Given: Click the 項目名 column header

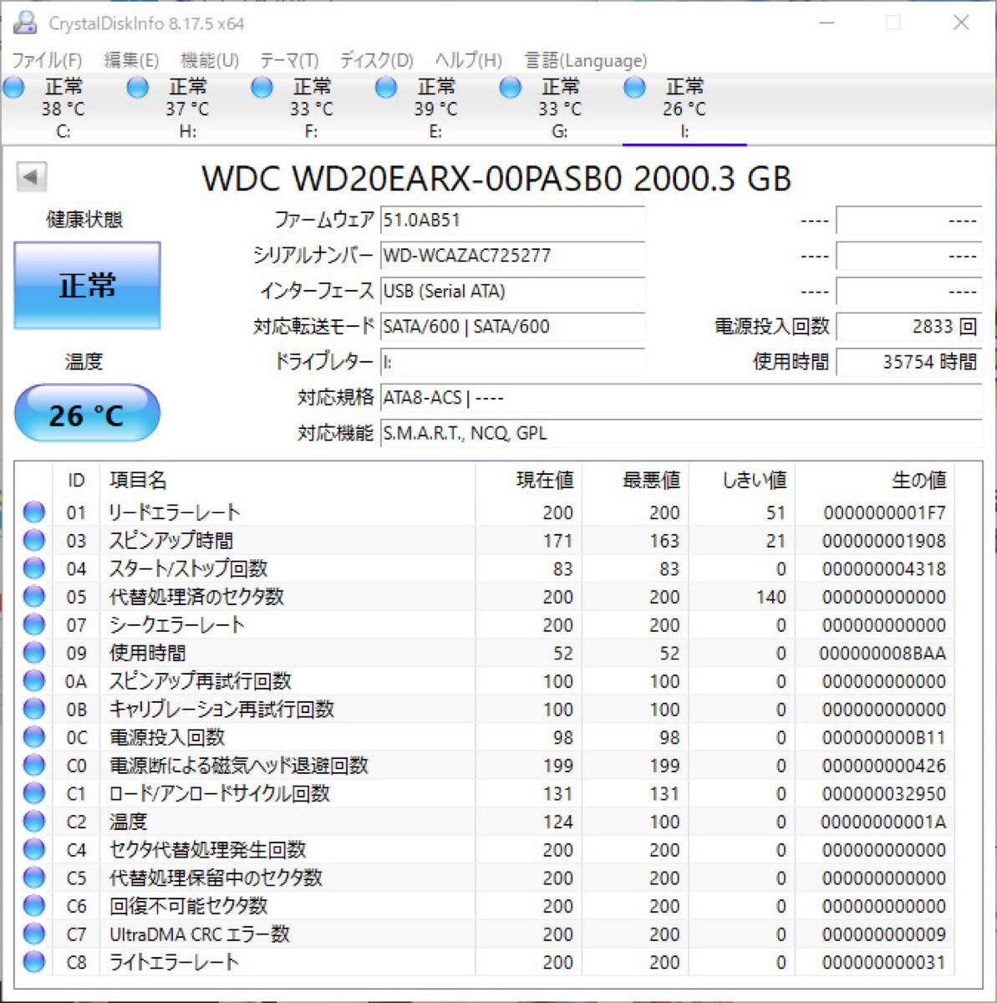Looking at the screenshot, I should coord(139,481).
